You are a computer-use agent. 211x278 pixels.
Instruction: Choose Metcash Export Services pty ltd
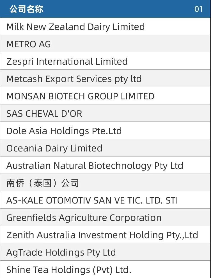(105, 78)
